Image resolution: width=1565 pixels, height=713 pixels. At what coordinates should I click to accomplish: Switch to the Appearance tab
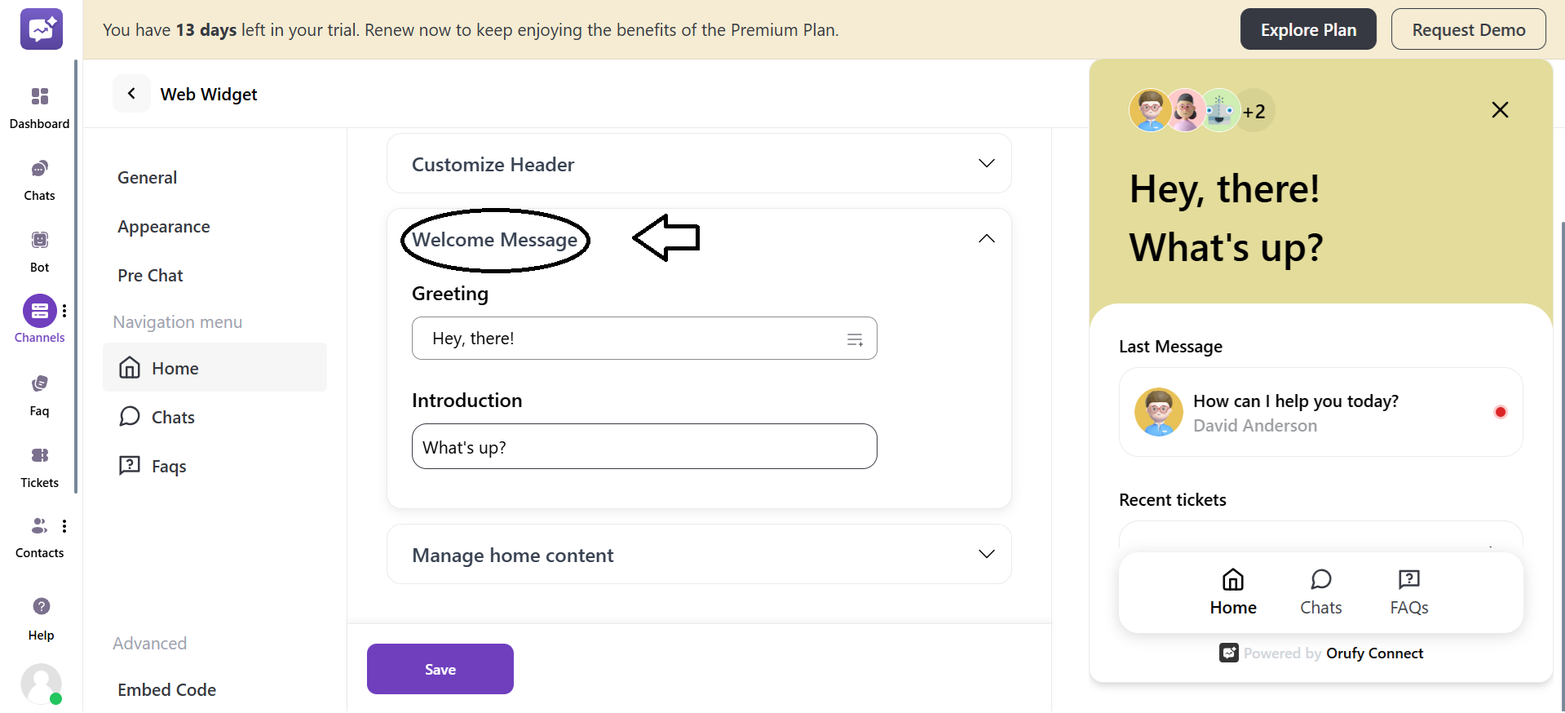[x=163, y=226]
